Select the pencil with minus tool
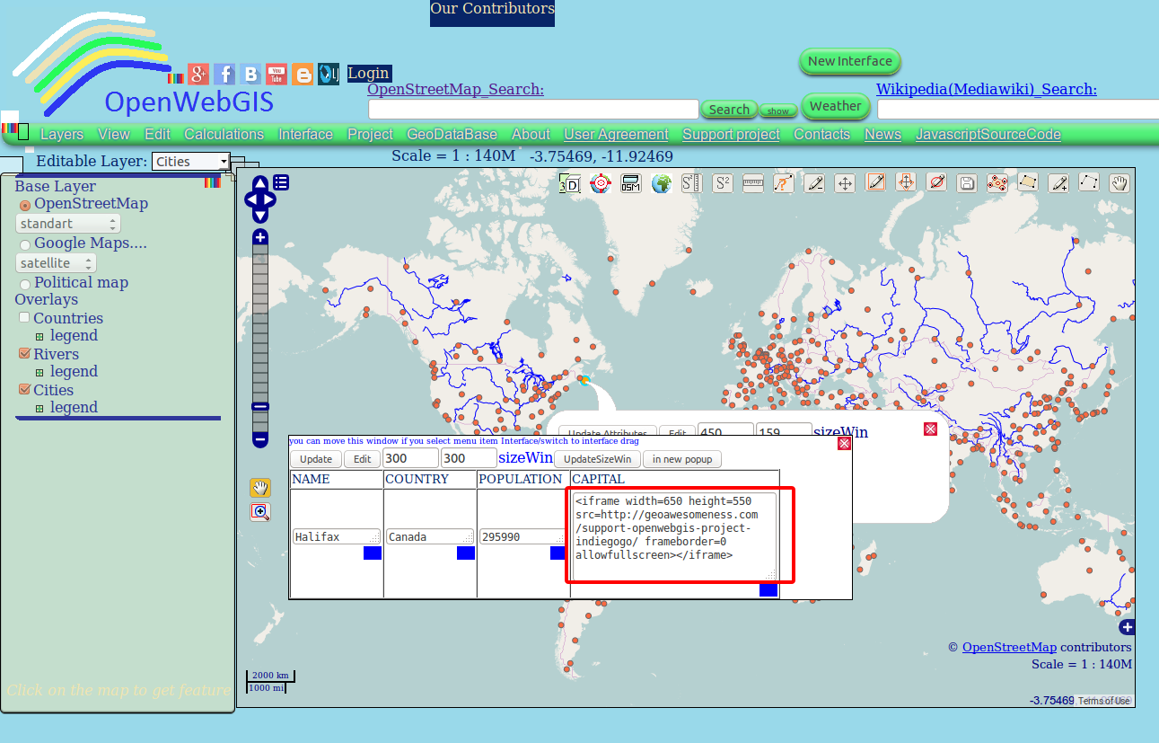This screenshot has height=743, width=1159. point(814,183)
